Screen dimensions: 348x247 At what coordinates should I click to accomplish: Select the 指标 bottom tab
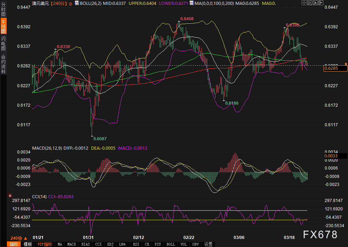tap(14, 244)
